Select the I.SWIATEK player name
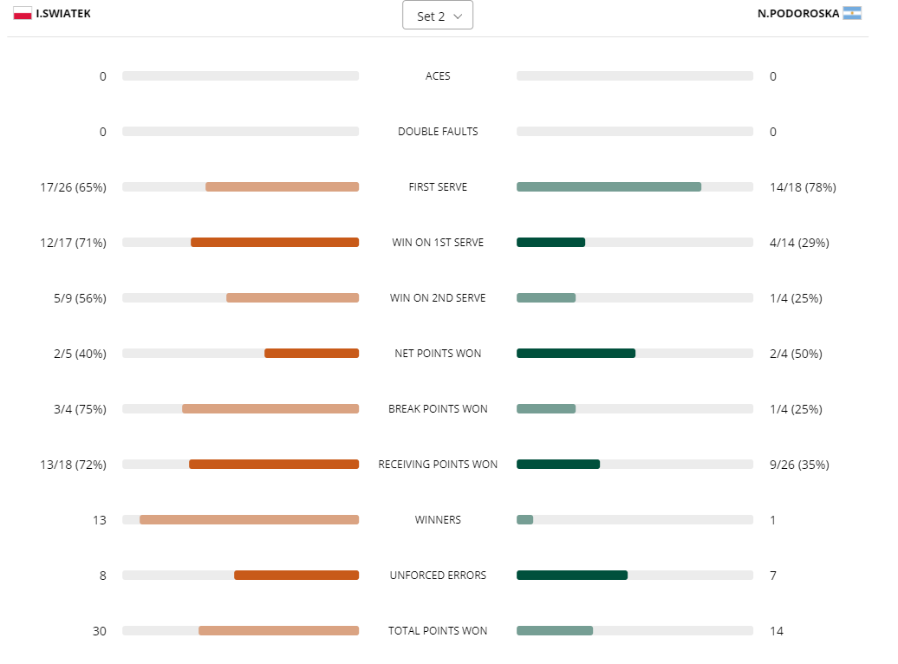 point(63,14)
